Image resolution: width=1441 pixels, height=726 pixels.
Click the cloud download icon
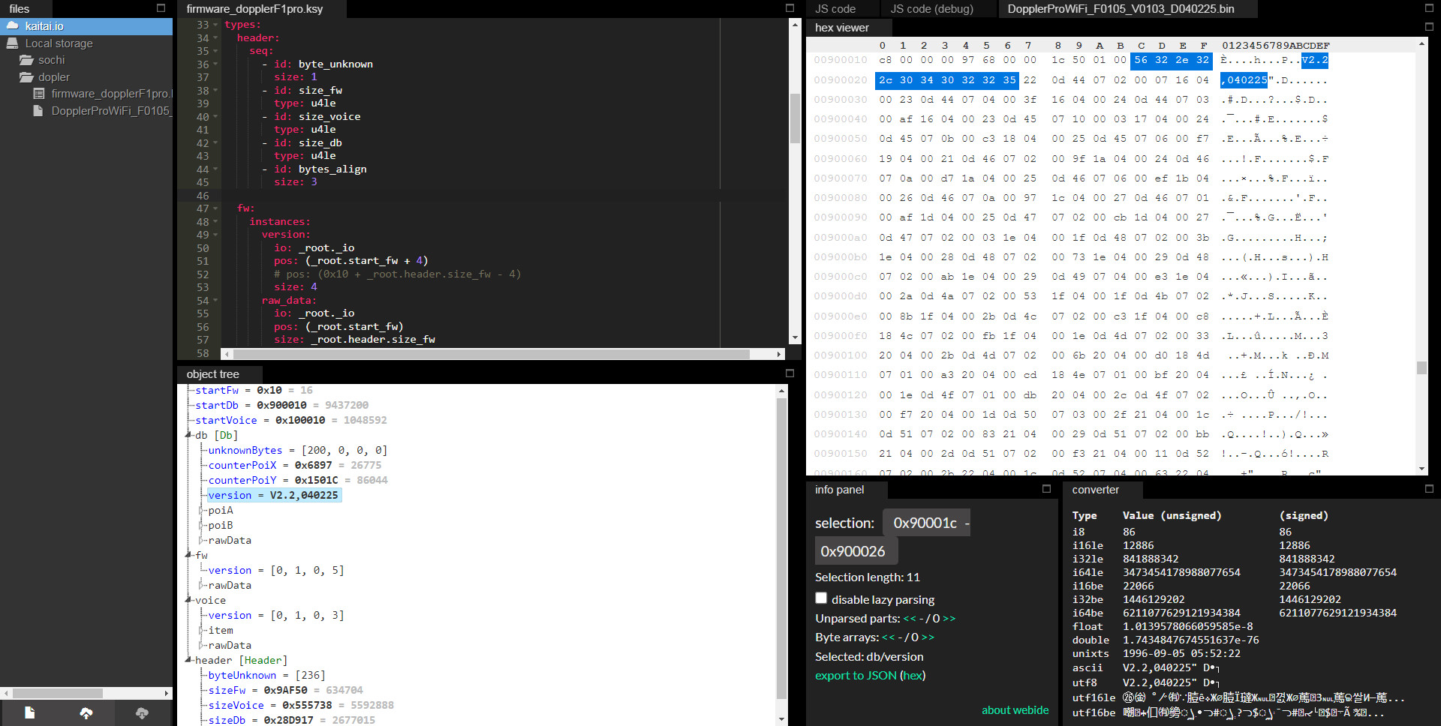coord(142,712)
